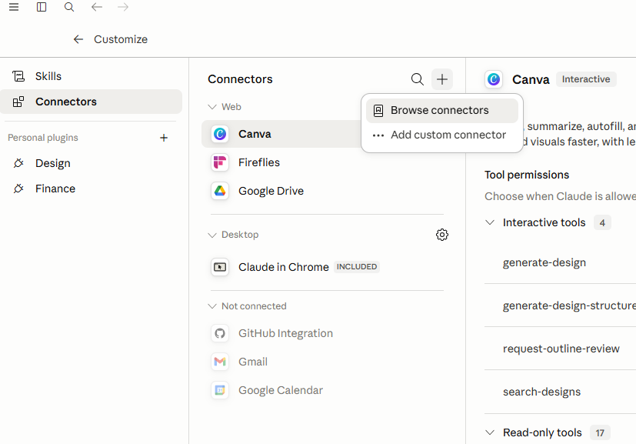
Task: Go back using the Customize arrow
Action: (78, 39)
